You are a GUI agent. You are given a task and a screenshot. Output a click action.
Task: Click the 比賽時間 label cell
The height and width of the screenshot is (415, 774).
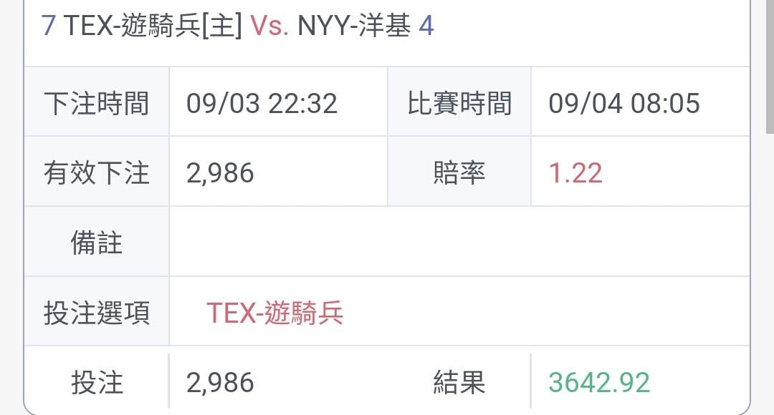pos(459,102)
